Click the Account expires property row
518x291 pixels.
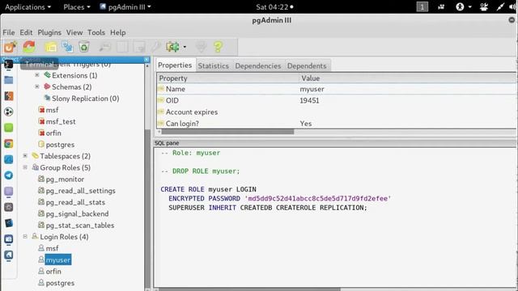click(337, 112)
